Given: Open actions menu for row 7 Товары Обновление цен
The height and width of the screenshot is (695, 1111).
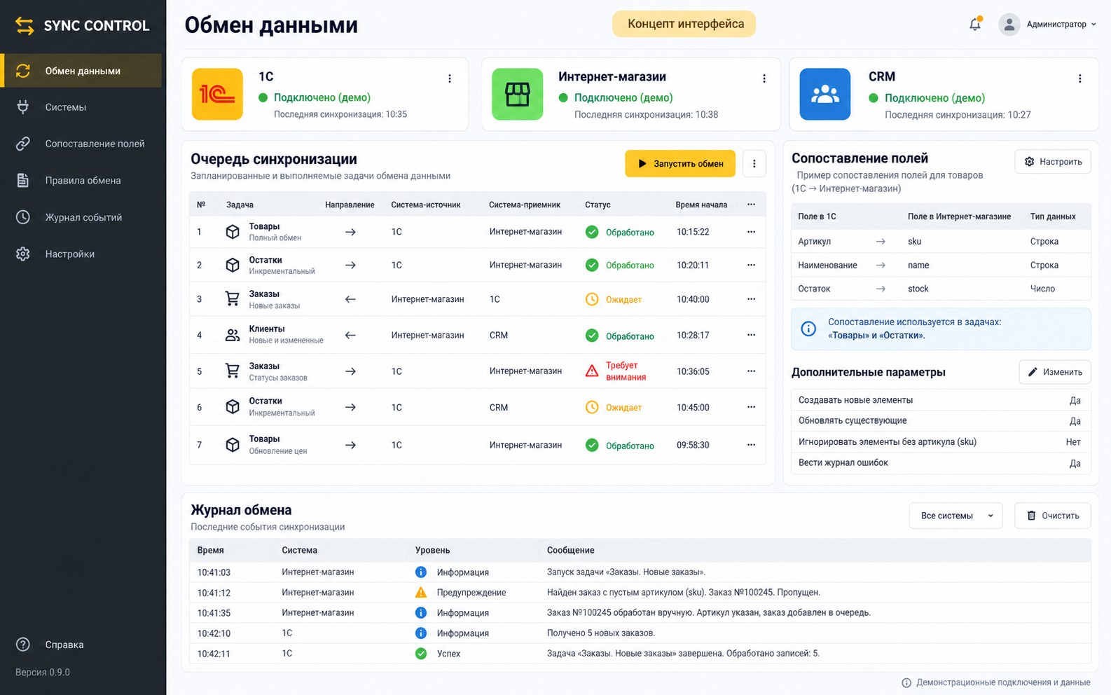Looking at the screenshot, I should click(x=751, y=445).
